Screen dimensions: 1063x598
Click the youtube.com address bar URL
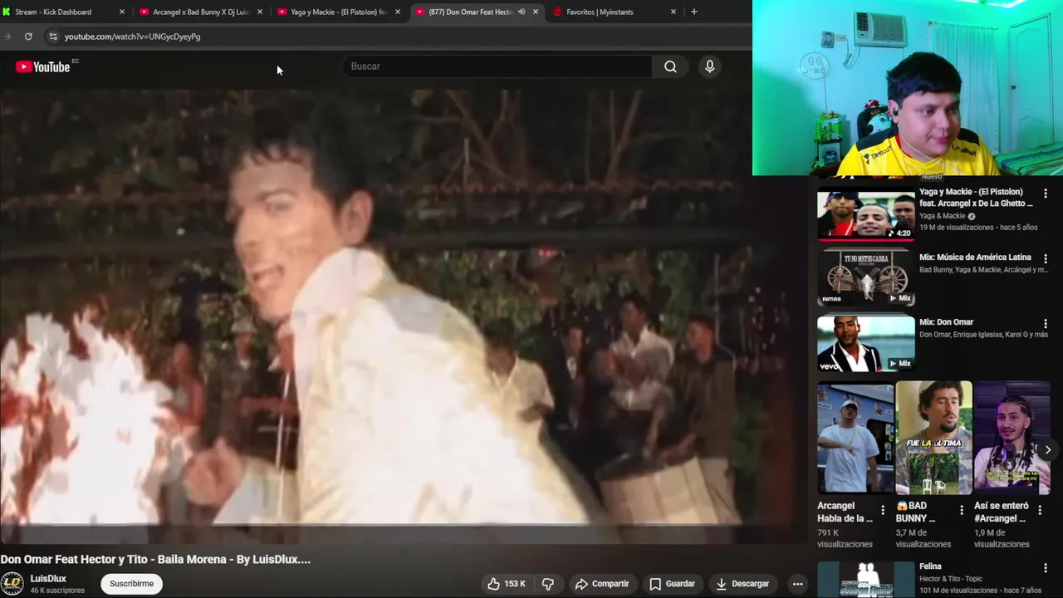click(x=132, y=37)
